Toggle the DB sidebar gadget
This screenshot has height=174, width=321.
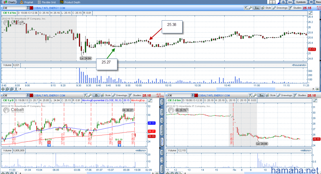162,152
